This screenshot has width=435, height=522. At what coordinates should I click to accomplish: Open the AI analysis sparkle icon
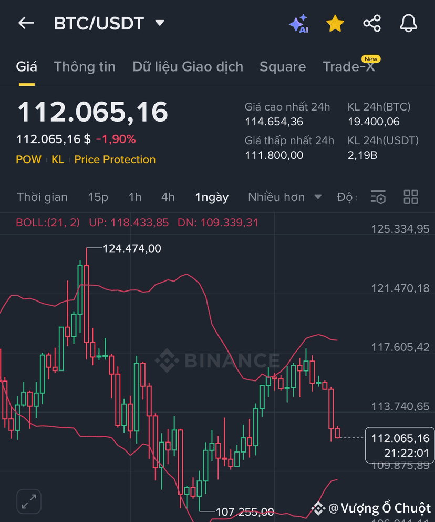click(298, 24)
